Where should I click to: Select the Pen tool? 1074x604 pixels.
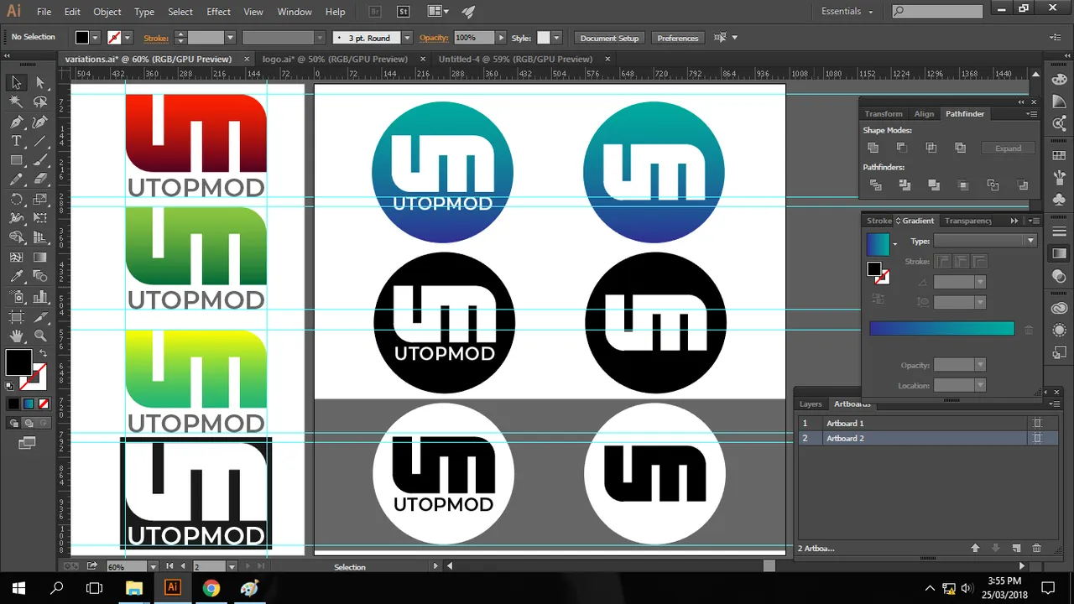tap(16, 122)
